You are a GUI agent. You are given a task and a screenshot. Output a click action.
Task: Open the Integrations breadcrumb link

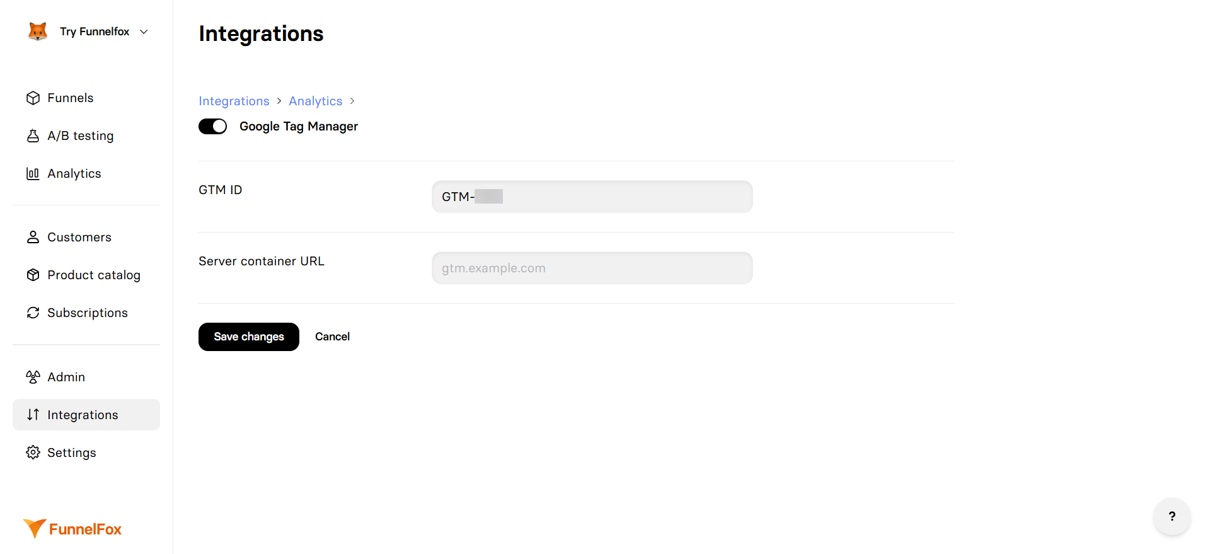point(234,101)
